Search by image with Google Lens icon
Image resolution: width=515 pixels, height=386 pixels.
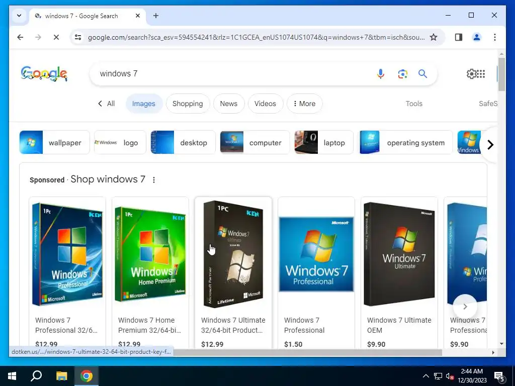pyautogui.click(x=403, y=74)
